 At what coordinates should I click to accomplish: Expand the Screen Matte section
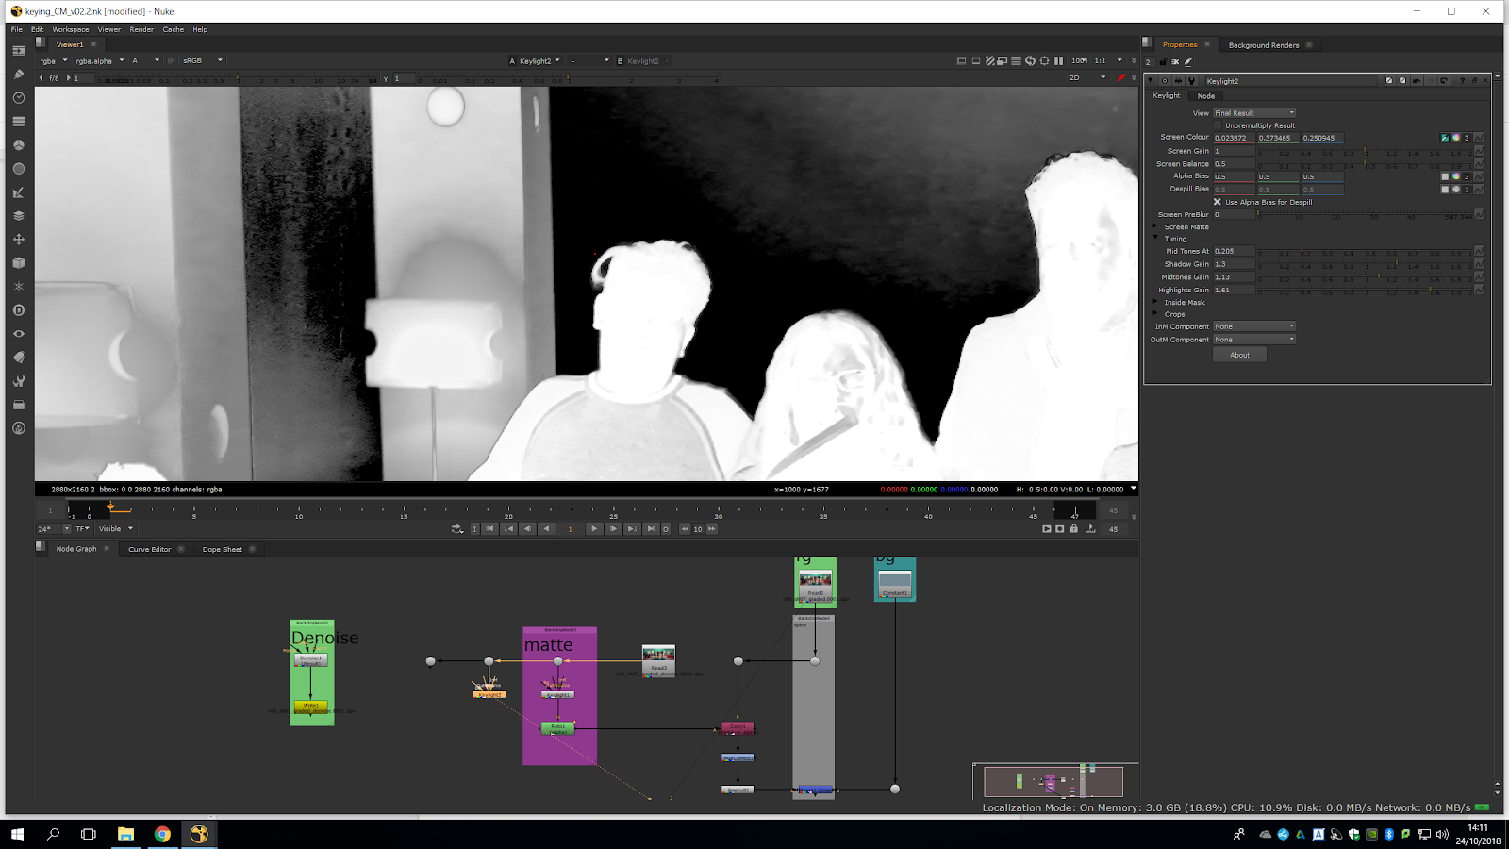point(1155,227)
